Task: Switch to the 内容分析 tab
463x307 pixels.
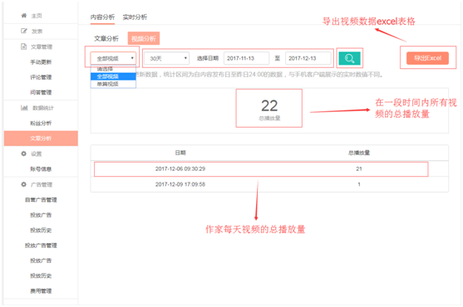Action: 102,17
